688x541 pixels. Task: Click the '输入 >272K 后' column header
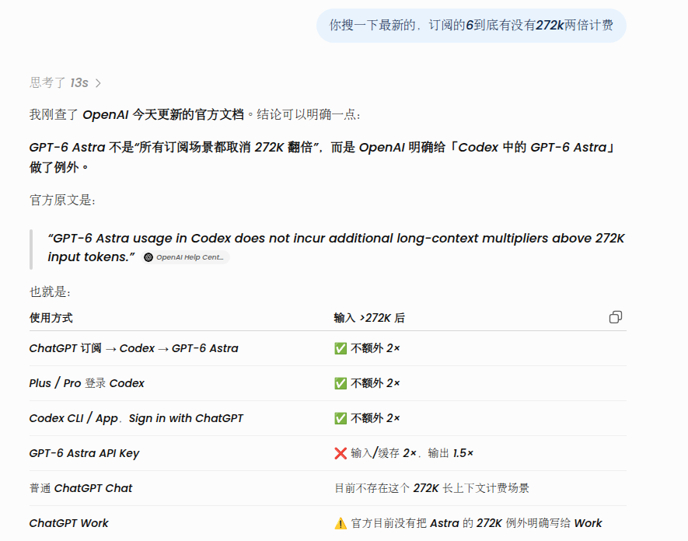click(369, 318)
